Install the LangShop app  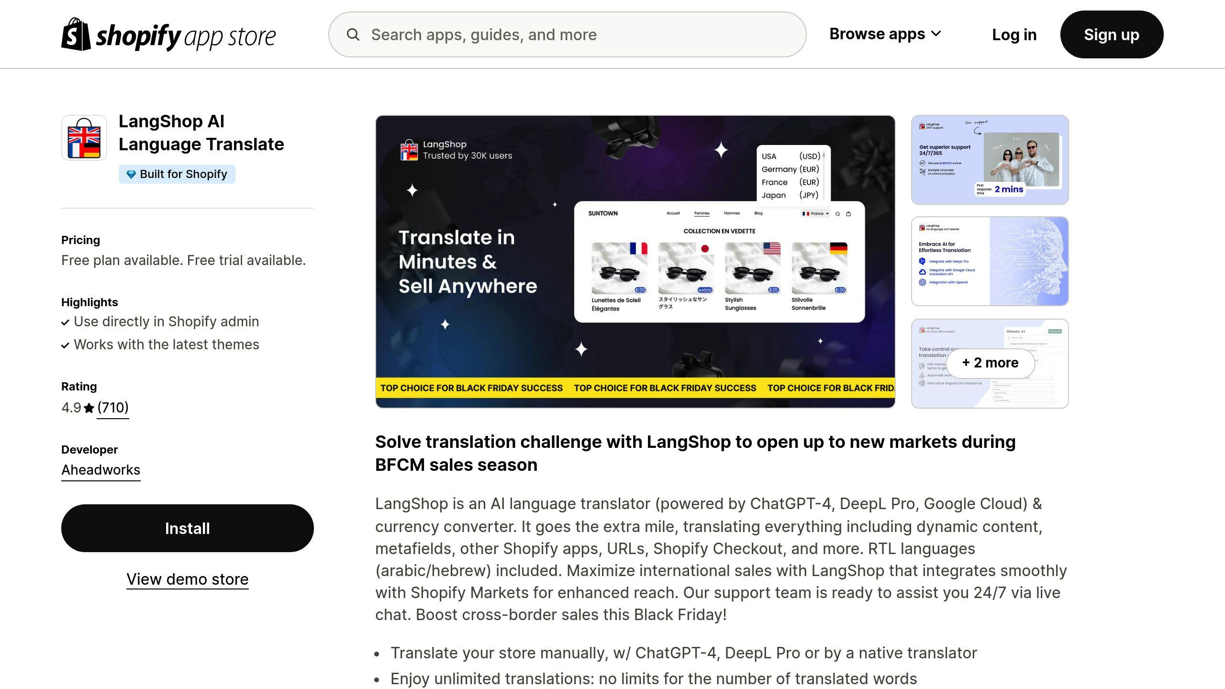pos(188,528)
